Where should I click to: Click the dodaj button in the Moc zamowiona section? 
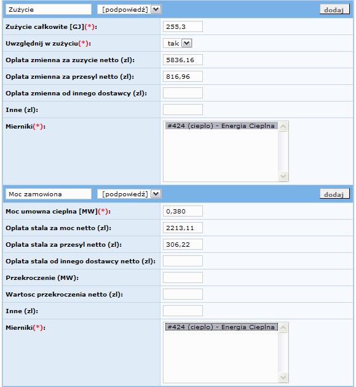[x=334, y=194]
